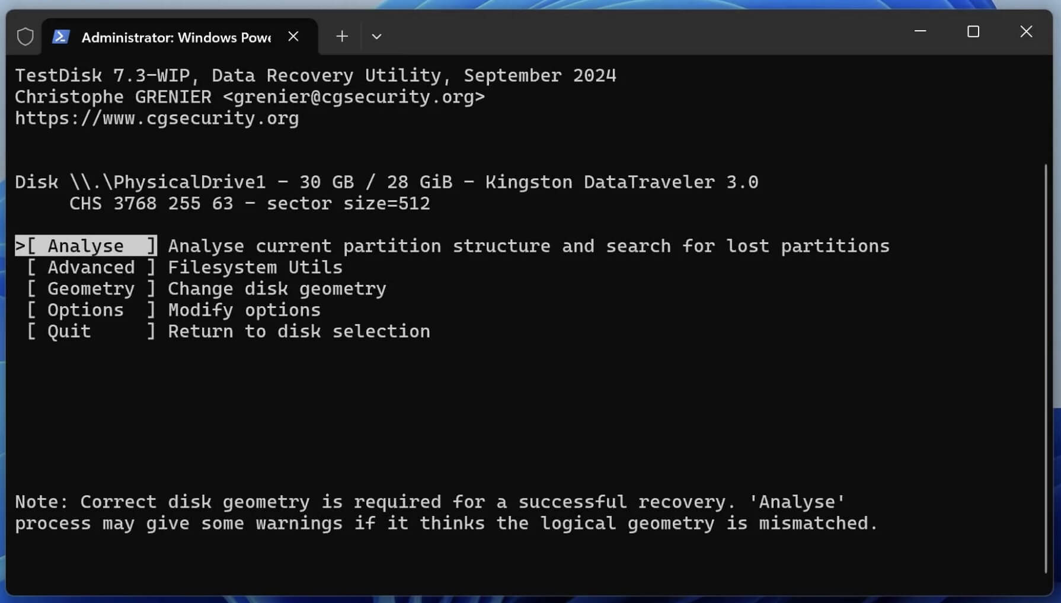This screenshot has height=603, width=1061.
Task: Minimize the terminal window
Action: coord(920,31)
